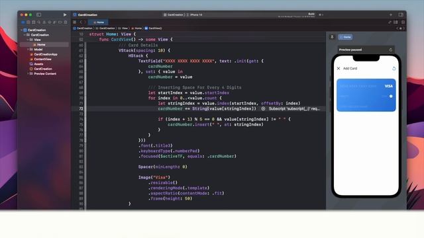Collapse the root CardCreation project row

(22, 30)
